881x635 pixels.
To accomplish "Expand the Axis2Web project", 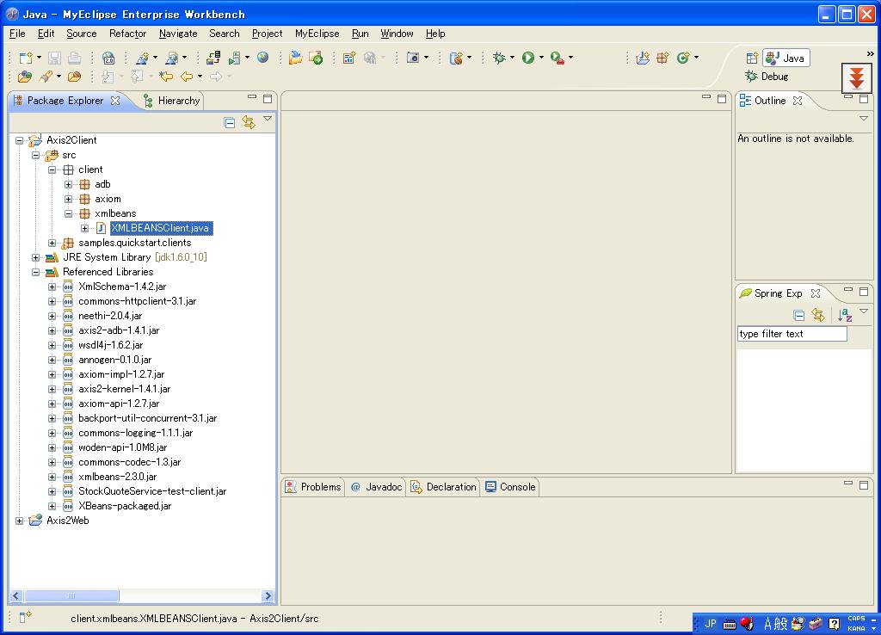I will [x=19, y=521].
